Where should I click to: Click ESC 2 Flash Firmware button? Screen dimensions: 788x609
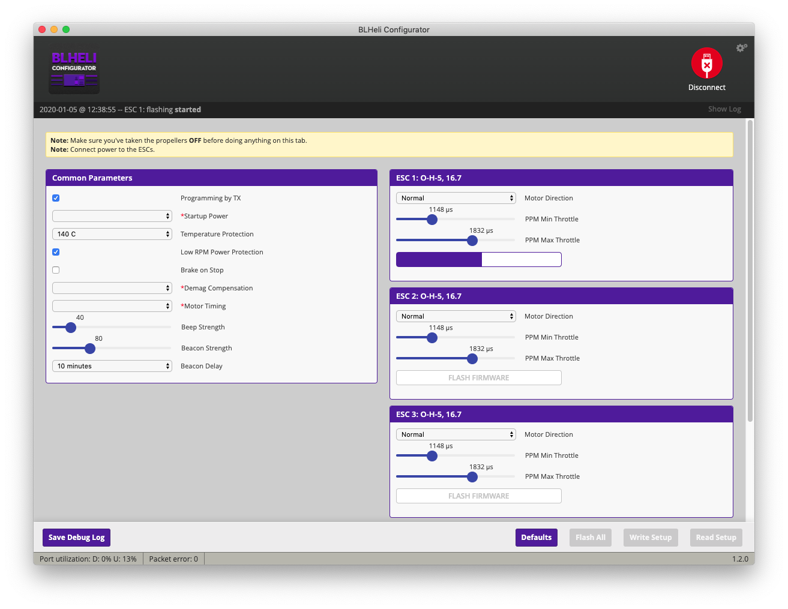pyautogui.click(x=479, y=377)
